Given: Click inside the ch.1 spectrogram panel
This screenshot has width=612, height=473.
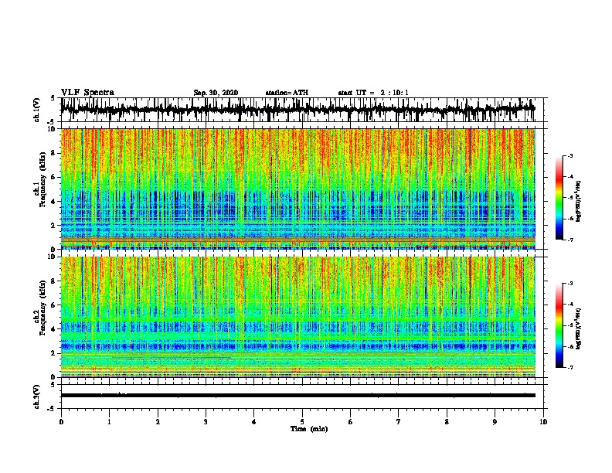Looking at the screenshot, I should coord(297,189).
